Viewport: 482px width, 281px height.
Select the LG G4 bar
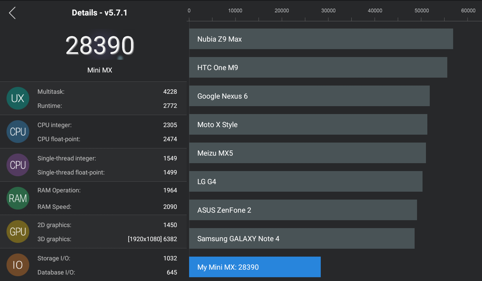[306, 181]
